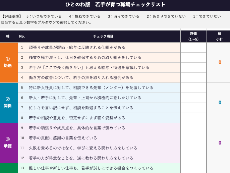Click the 'チェック項目' column header
This screenshot has height=173, width=230.
tap(103, 36)
